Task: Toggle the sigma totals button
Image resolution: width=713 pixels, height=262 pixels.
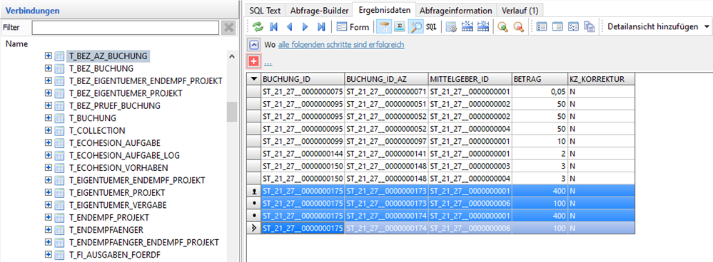Action: pos(399,27)
